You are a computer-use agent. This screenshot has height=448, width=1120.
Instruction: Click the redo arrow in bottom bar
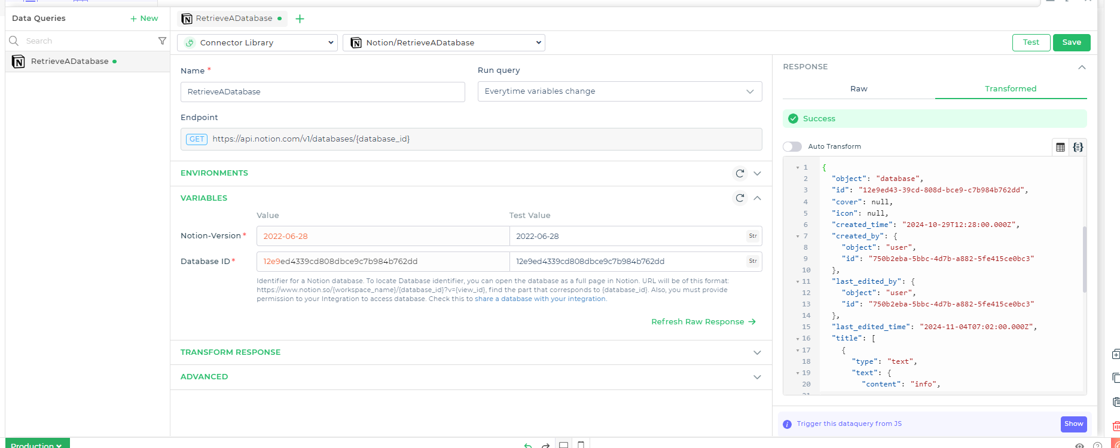545,445
